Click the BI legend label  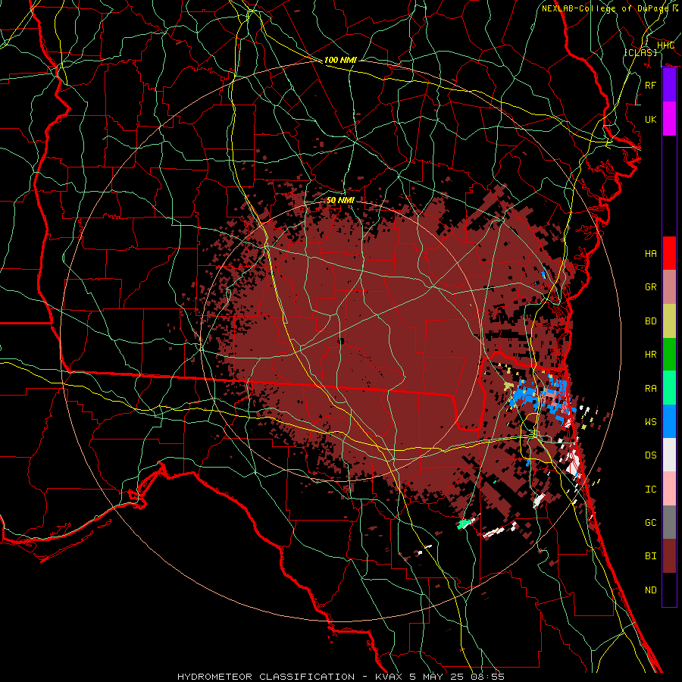pos(650,556)
